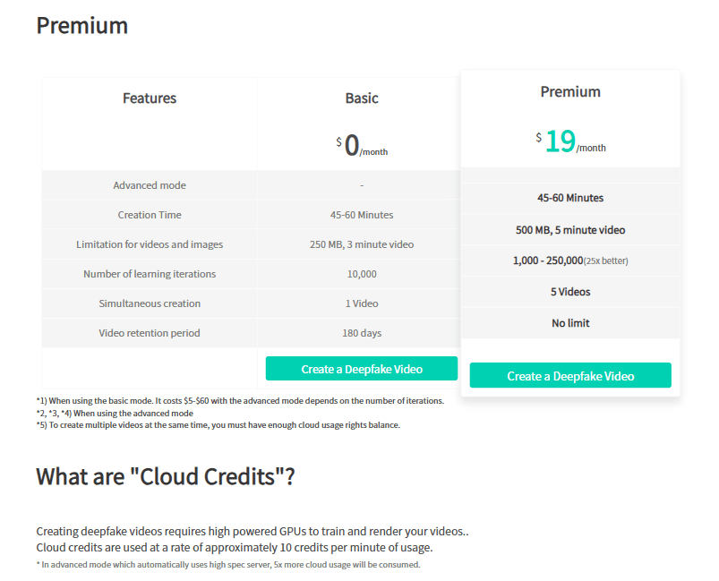Viewport: 719px width, 581px height.
Task: Select the No limit value in Premium card
Action: (x=570, y=323)
